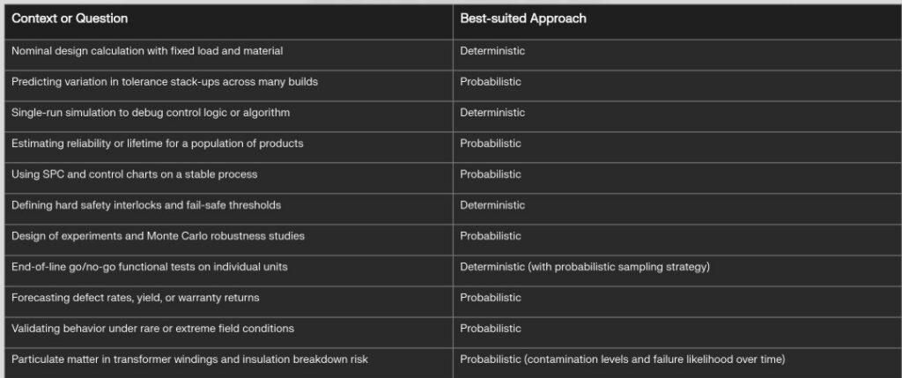This screenshot has width=902, height=378.
Task: Select the 'Forecasting defect rates, yield' cell
Action: click(x=135, y=298)
